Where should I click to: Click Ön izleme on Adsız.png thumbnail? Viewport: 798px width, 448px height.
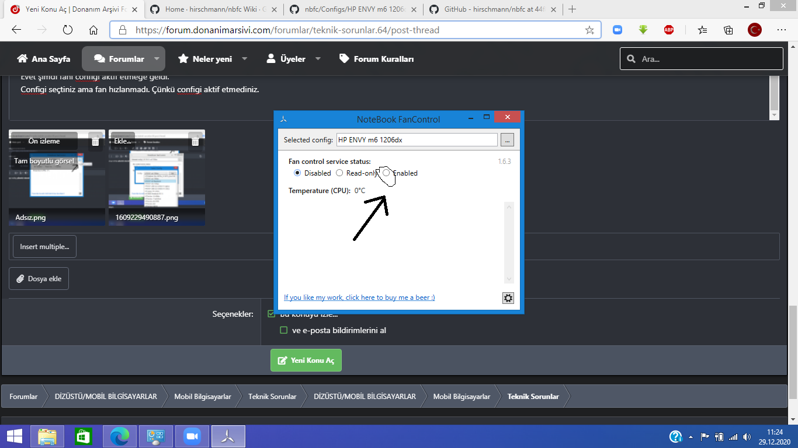pos(44,141)
